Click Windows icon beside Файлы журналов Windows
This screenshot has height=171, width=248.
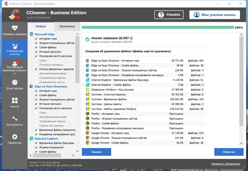click(x=87, y=109)
